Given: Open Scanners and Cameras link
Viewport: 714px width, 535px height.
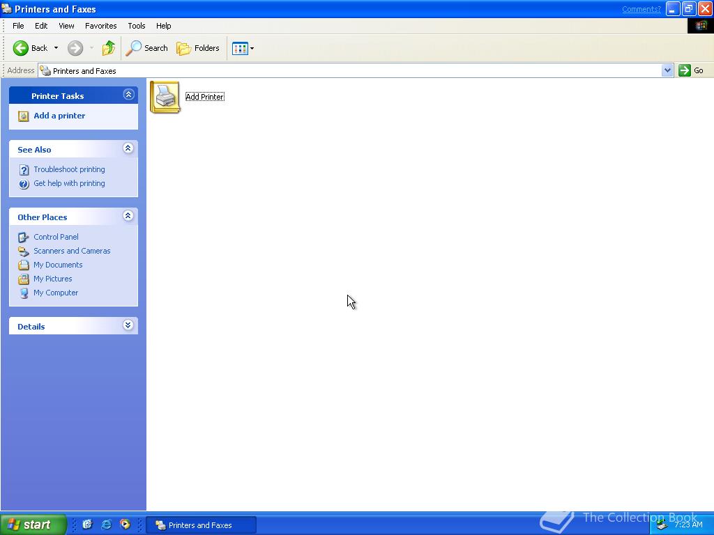Looking at the screenshot, I should (x=72, y=251).
